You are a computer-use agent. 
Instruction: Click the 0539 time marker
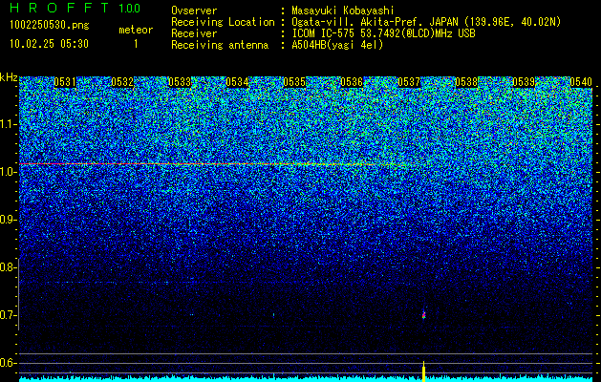click(524, 82)
